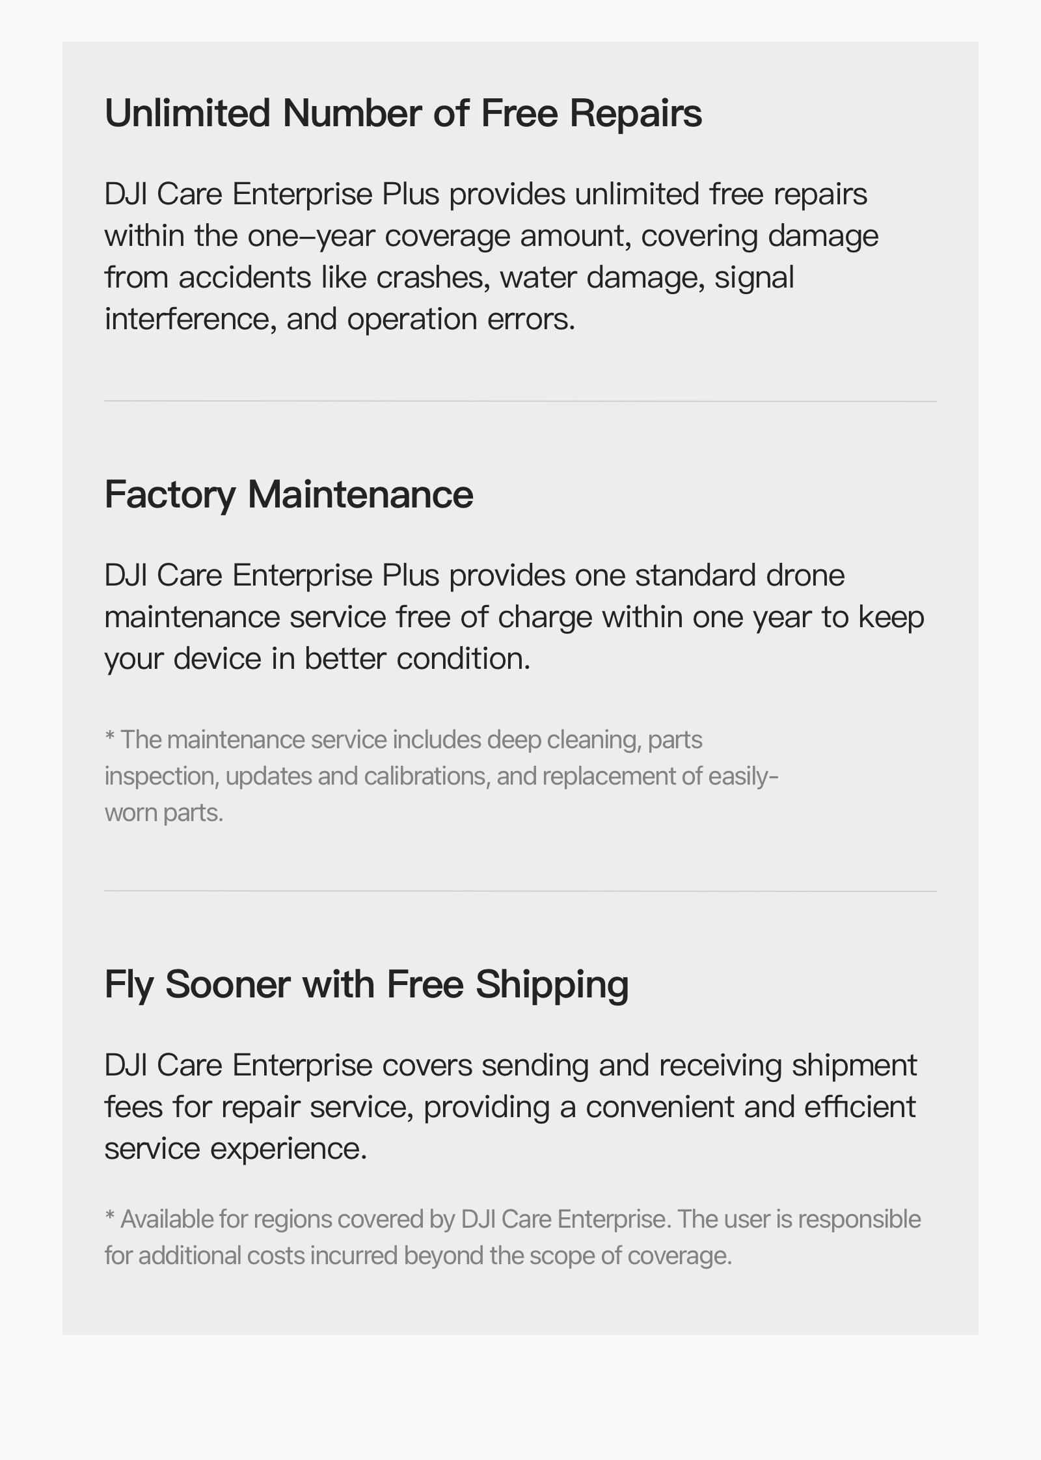
Task: Click the 'Fly Sooner with Free Shipping' heading
Action: pos(367,984)
